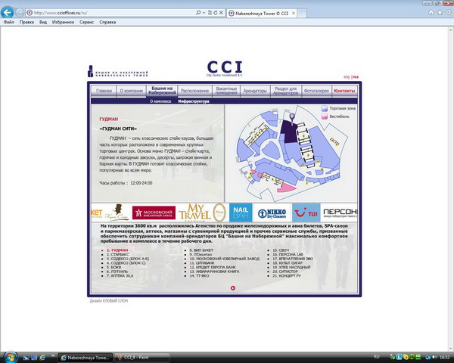Click the red round arrow button below the list
This screenshot has height=363, width=454.
click(x=233, y=287)
